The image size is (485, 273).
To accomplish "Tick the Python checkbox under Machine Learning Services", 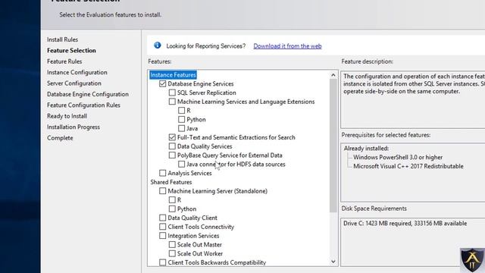I will (182, 120).
